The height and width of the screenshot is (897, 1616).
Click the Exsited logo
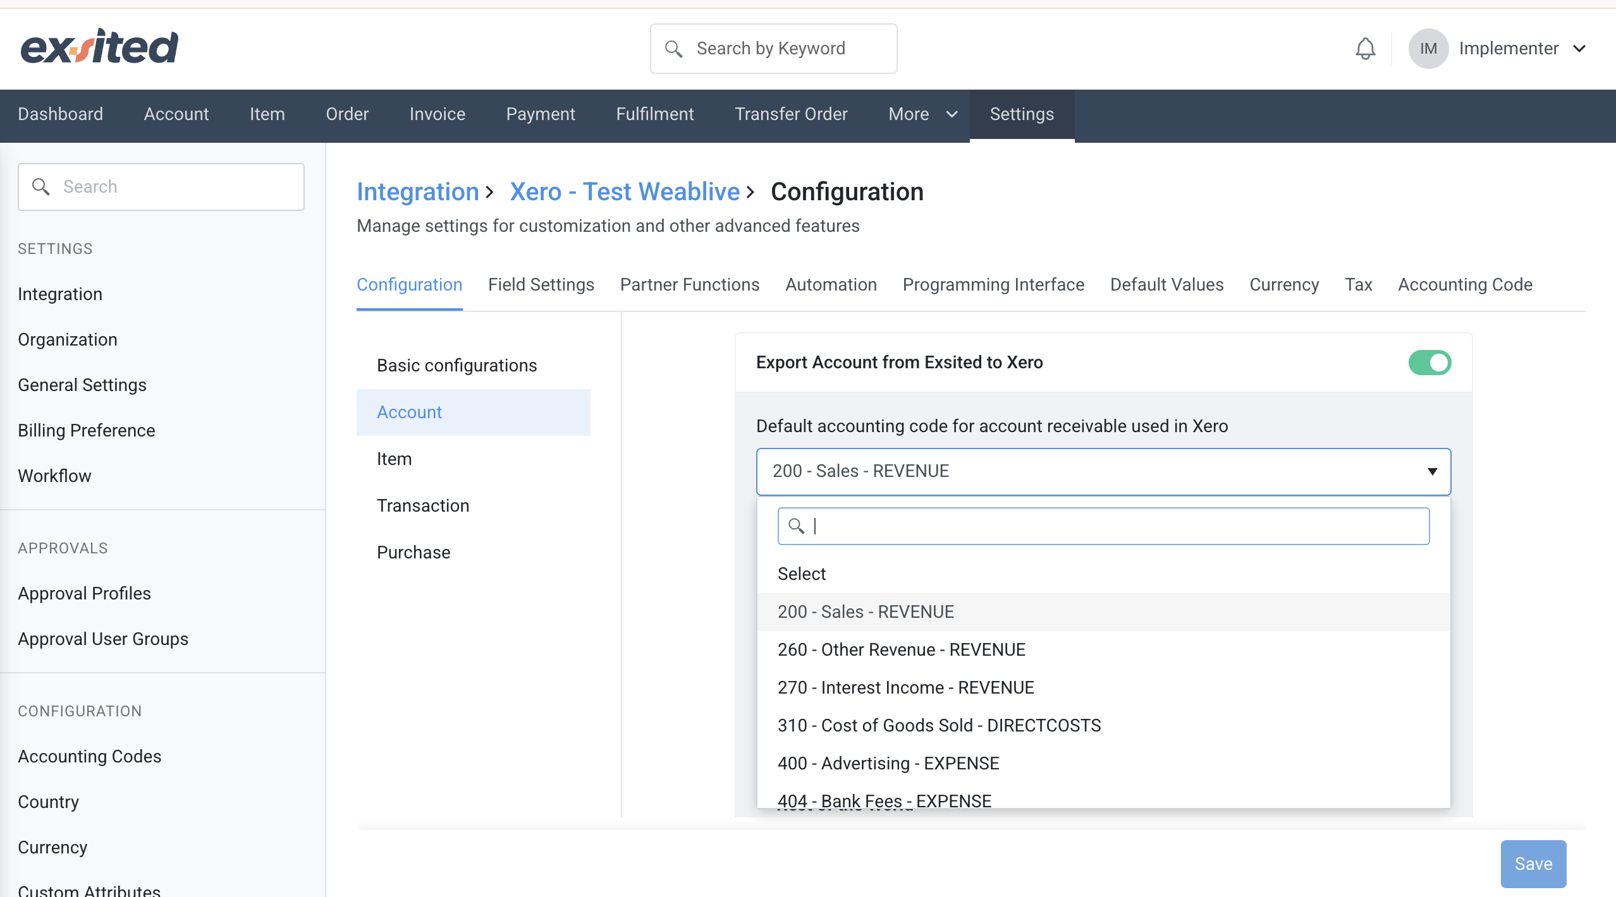tap(99, 47)
